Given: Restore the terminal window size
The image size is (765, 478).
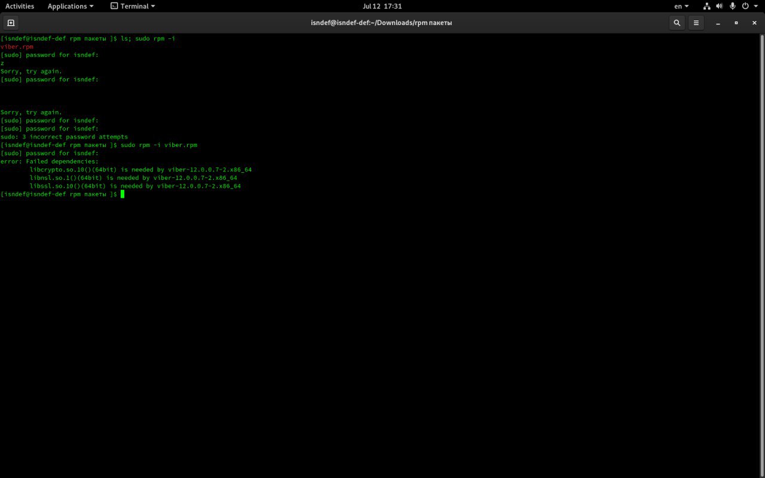Looking at the screenshot, I should [x=736, y=23].
